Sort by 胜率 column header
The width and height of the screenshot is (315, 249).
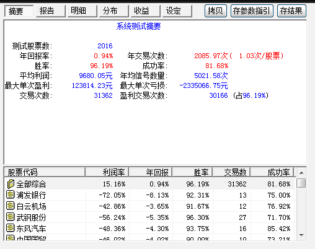pyautogui.click(x=192, y=172)
